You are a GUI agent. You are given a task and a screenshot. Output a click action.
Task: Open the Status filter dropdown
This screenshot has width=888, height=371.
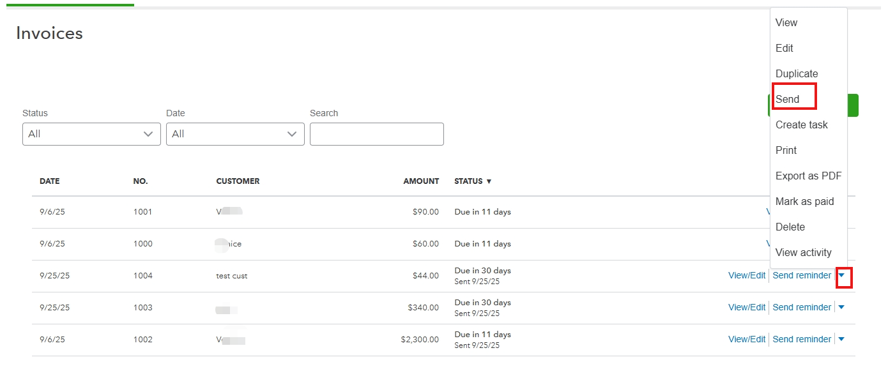[91, 134]
